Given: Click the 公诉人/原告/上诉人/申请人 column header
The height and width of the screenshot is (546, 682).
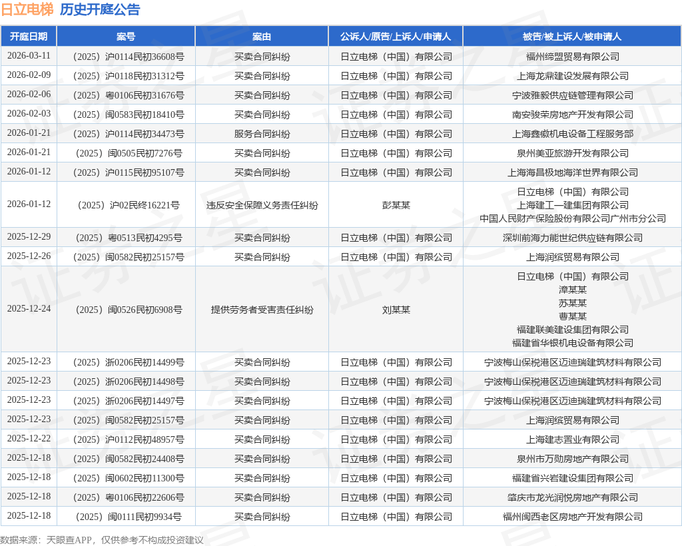Looking at the screenshot, I should click(x=396, y=37).
